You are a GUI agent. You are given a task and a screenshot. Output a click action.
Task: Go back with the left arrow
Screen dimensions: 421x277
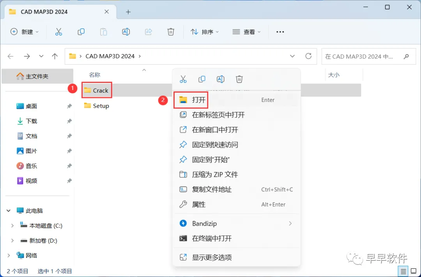[11, 56]
